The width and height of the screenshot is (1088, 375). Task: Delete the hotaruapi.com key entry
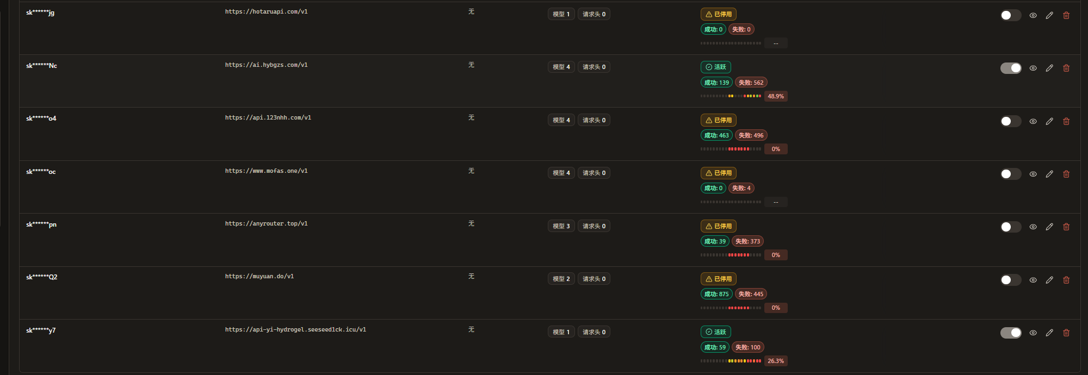pos(1066,15)
